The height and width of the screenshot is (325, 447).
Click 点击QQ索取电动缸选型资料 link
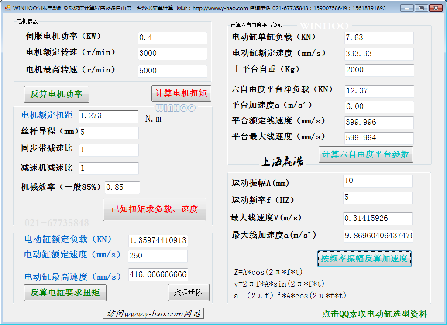click(x=375, y=314)
